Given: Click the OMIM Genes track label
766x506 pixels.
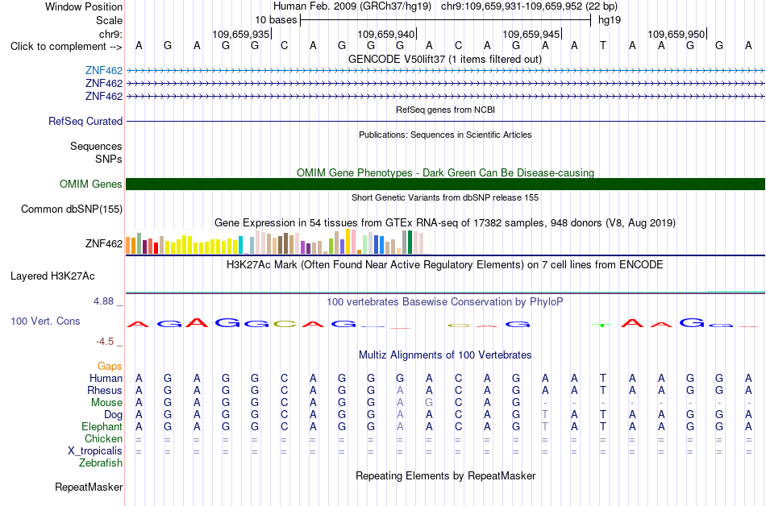Looking at the screenshot, I should (90, 184).
